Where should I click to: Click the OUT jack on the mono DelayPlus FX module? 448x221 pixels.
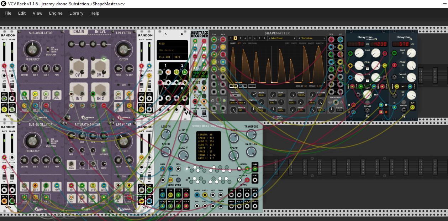coord(412,107)
